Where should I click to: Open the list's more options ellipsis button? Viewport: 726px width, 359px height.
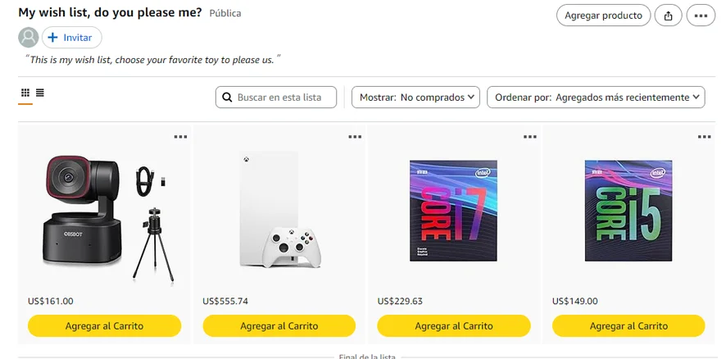(701, 16)
